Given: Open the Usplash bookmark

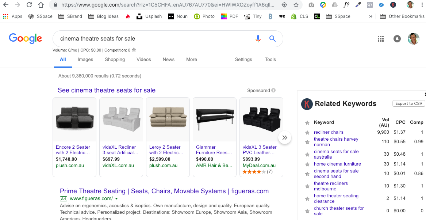Looking at the screenshot, I should coord(149,16).
